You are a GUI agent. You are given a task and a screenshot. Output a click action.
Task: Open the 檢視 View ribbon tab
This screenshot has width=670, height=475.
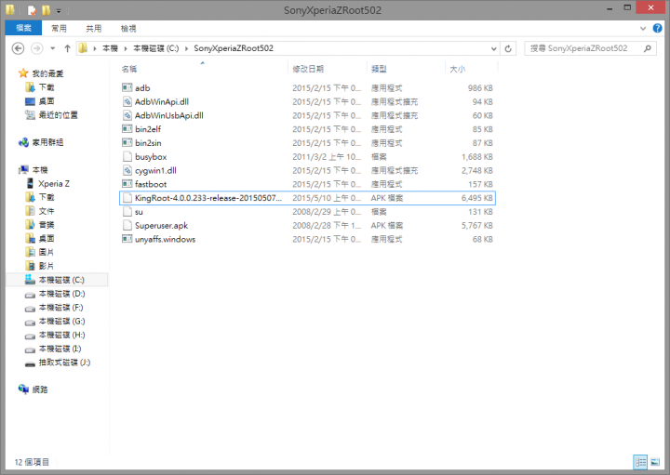click(128, 29)
